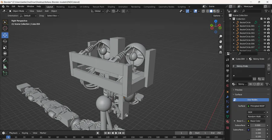This screenshot has width=272, height=140.
Task: Click the Principled BSDF surface button
Action: [x=256, y=106]
